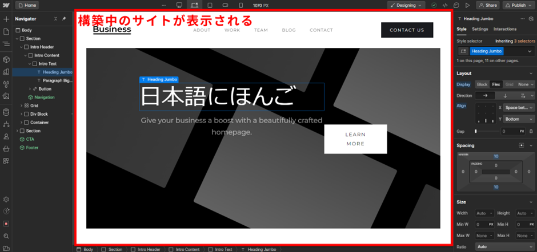Click the green publish status checkmark

[434, 5]
